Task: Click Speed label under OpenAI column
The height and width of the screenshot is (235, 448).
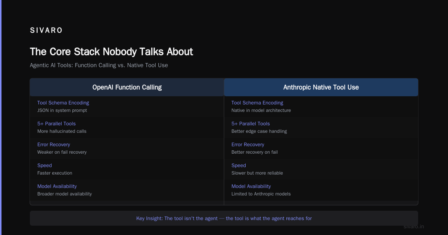Action: point(44,165)
